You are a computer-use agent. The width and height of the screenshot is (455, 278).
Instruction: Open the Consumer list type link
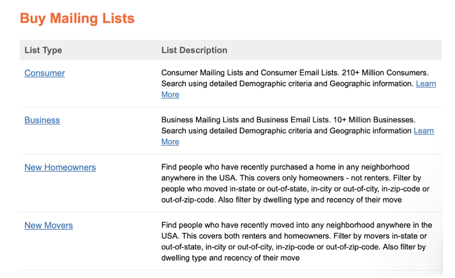[44, 73]
